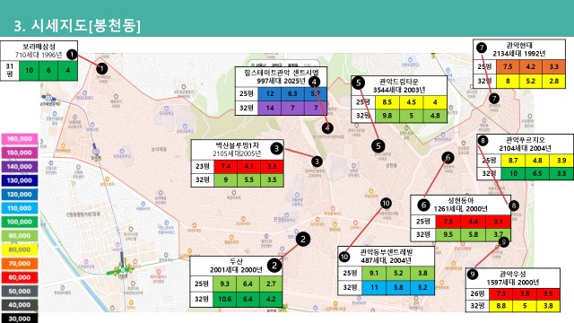Select map marker 9 above the 관악우성 table
This screenshot has width=574, height=323.
(504, 241)
